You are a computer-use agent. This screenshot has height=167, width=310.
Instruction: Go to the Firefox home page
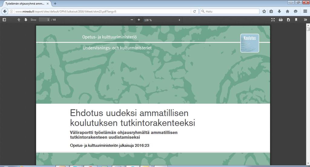[x=288, y=11]
